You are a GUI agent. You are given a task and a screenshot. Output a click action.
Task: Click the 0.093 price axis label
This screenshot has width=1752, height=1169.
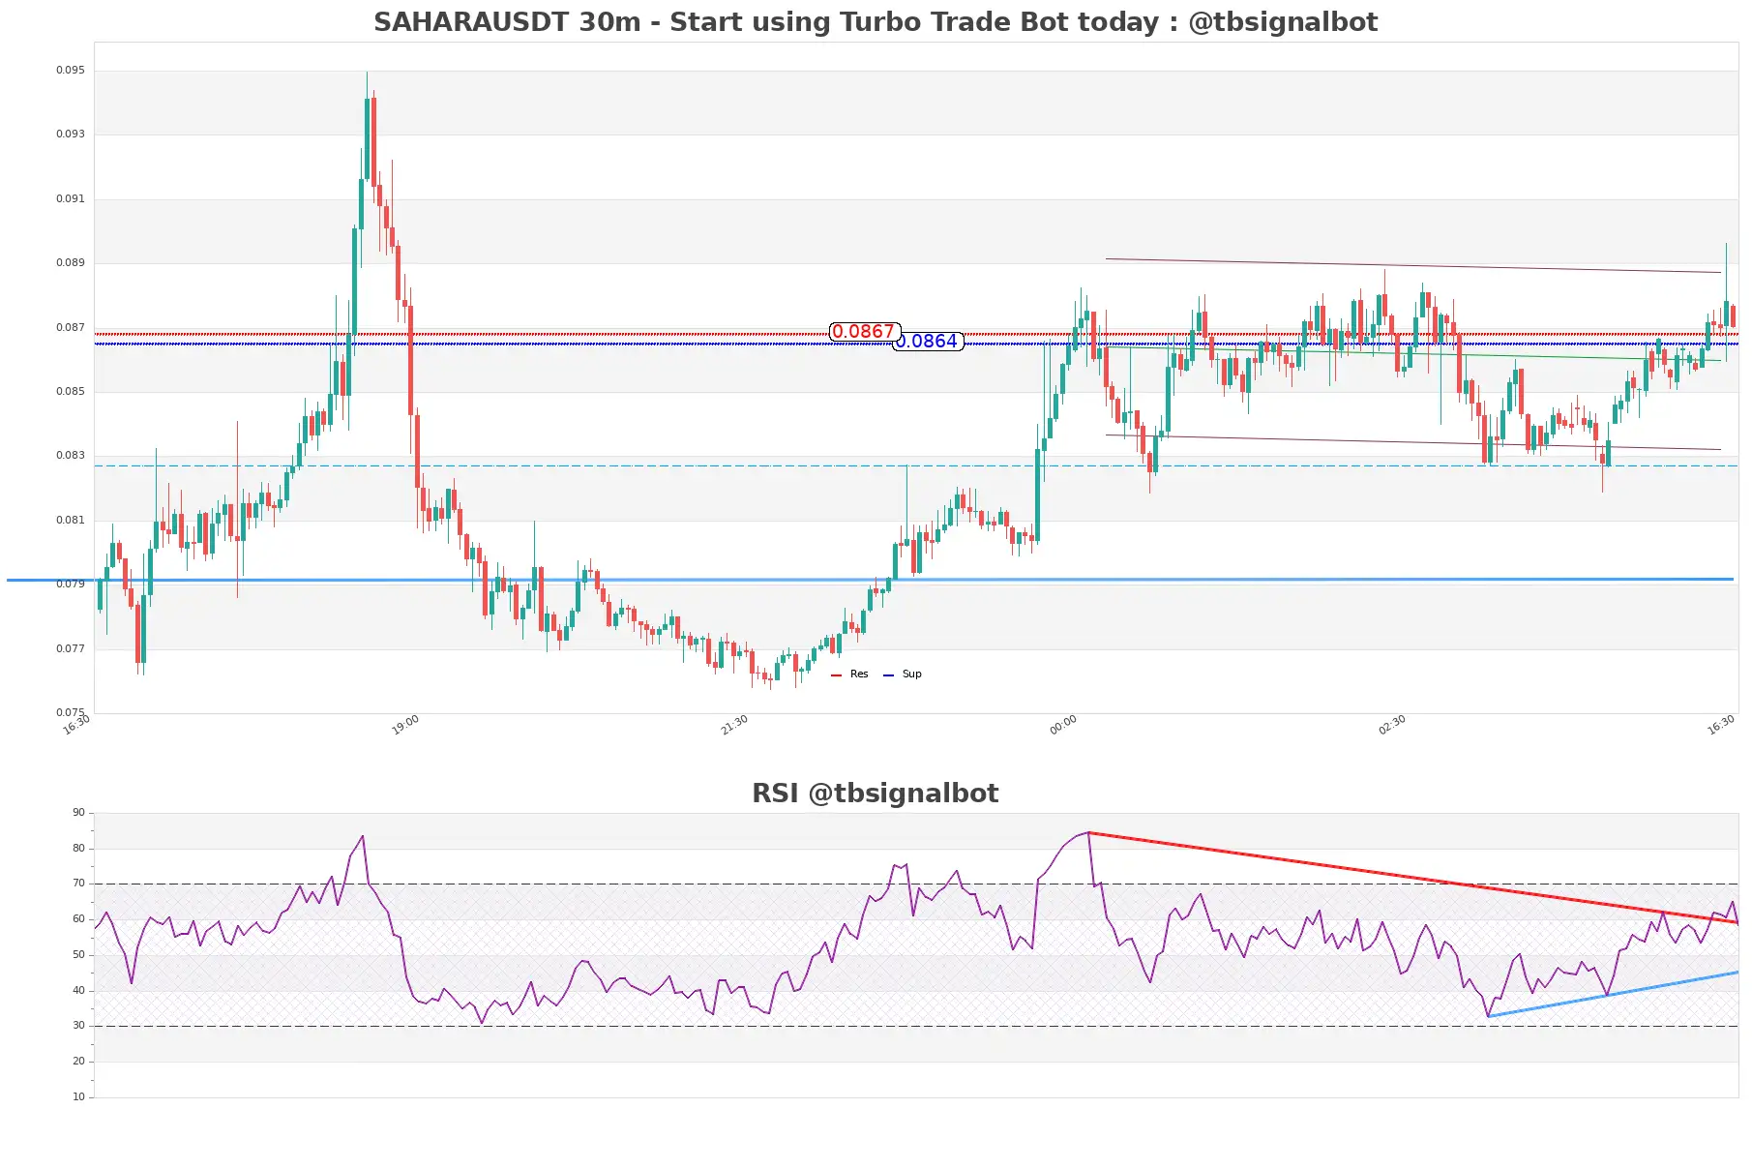point(71,134)
